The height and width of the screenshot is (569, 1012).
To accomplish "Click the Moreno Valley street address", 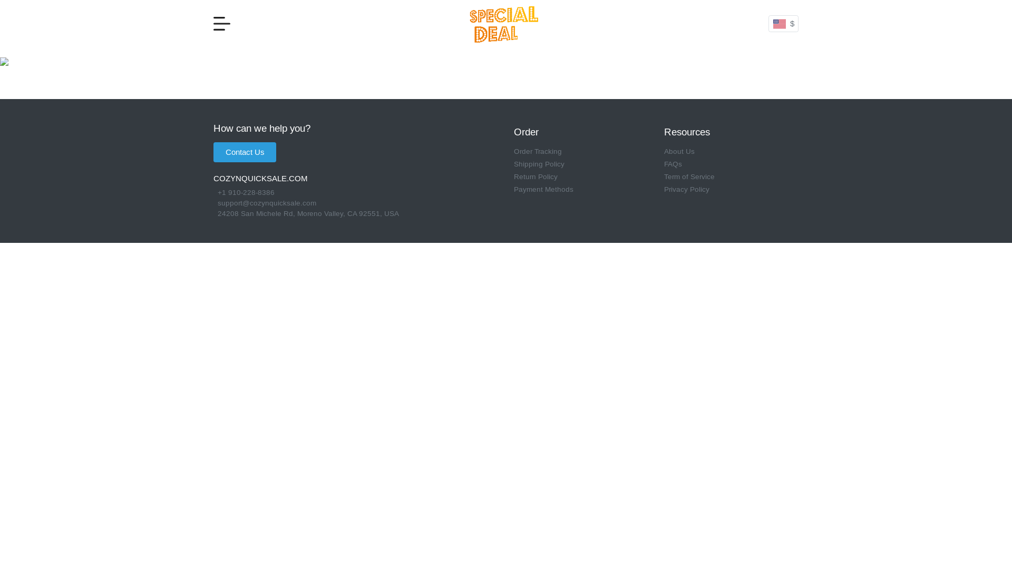I will pos(308,214).
